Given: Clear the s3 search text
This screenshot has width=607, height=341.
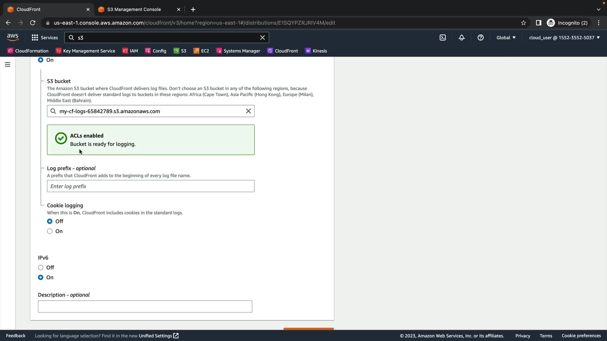Looking at the screenshot, I should tap(262, 38).
